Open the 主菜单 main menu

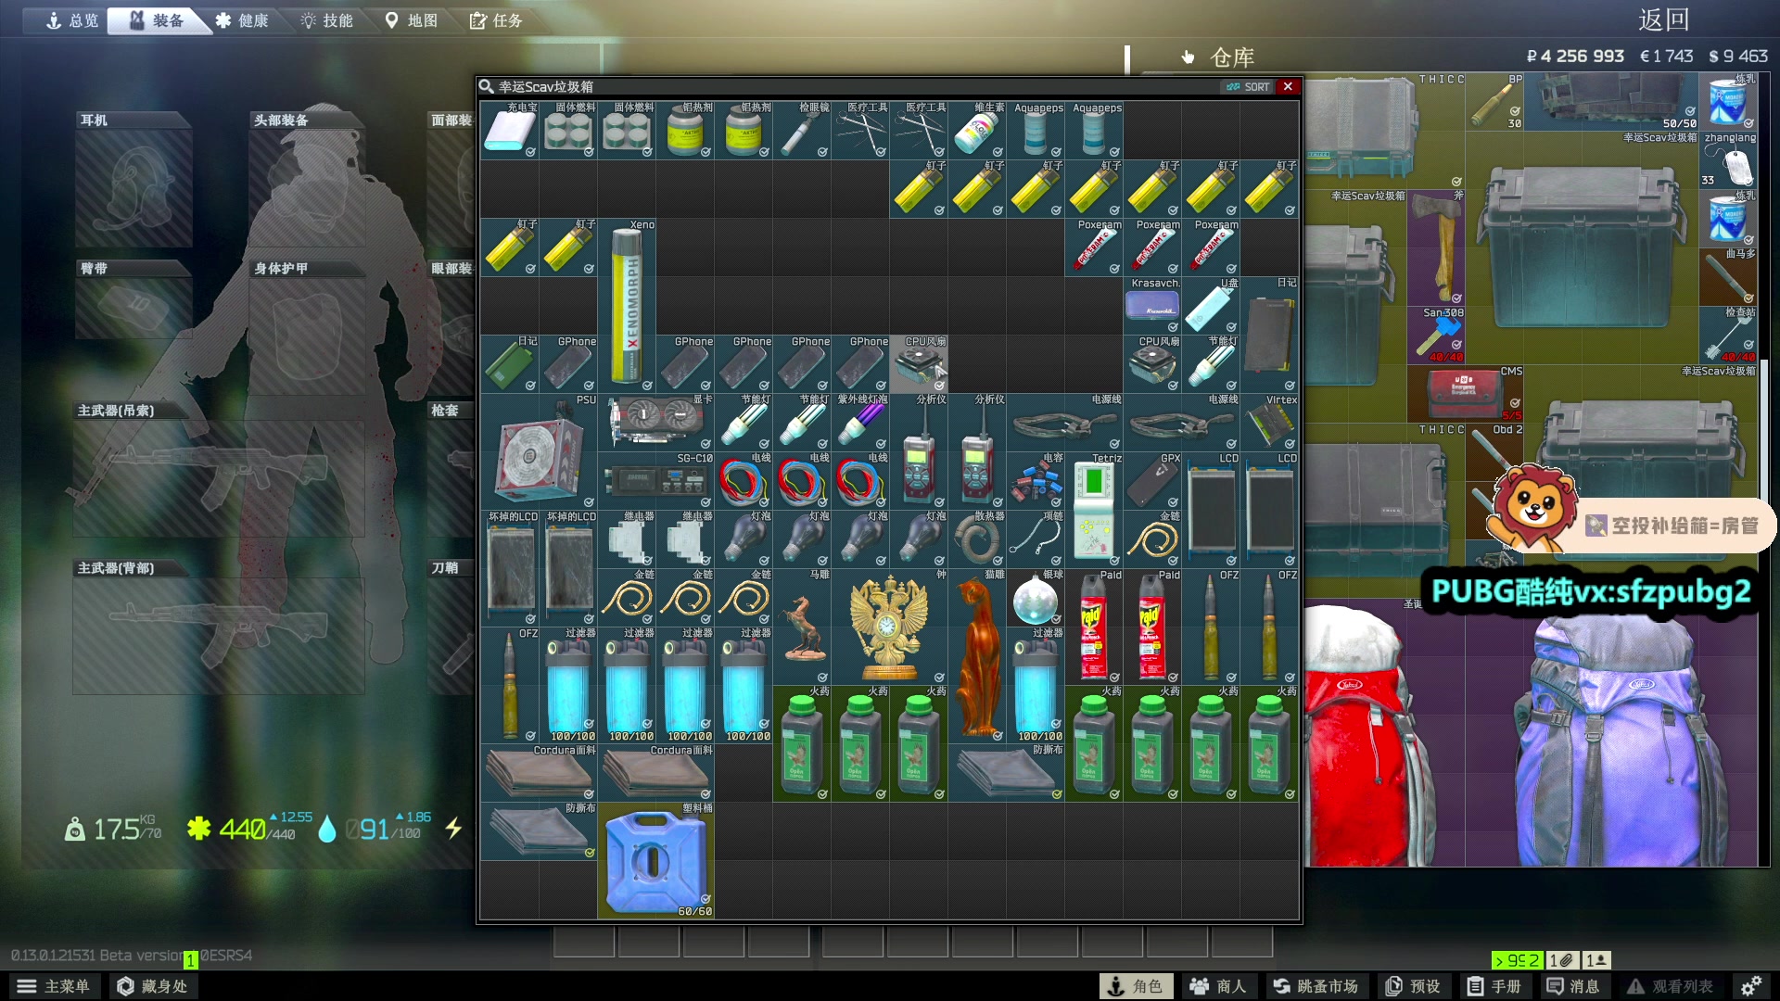tap(54, 986)
